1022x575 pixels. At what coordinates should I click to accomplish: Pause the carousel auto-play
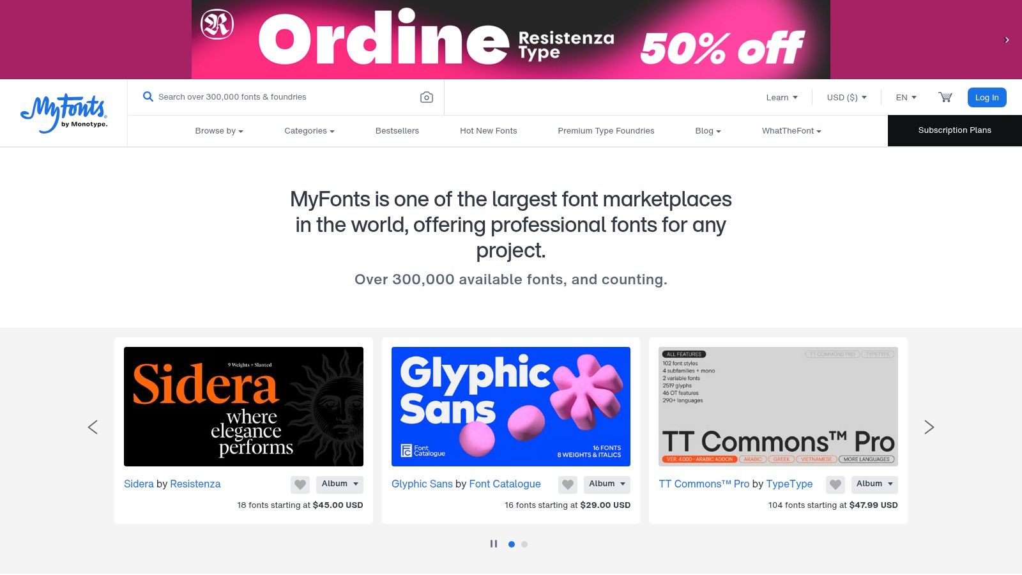[x=494, y=544]
